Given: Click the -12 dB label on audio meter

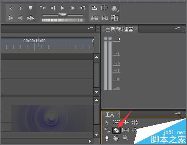Looking at the screenshot, I should pos(117,64).
